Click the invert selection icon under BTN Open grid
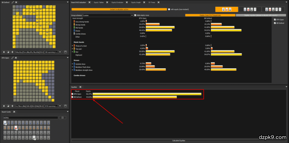The height and width of the screenshot is (143, 289). tap(8, 106)
